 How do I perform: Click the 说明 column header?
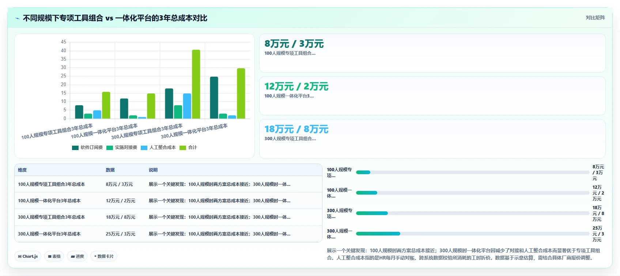coord(153,170)
